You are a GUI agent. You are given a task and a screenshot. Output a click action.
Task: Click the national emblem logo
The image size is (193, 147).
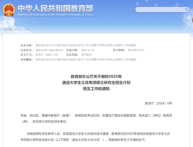pos(9,10)
